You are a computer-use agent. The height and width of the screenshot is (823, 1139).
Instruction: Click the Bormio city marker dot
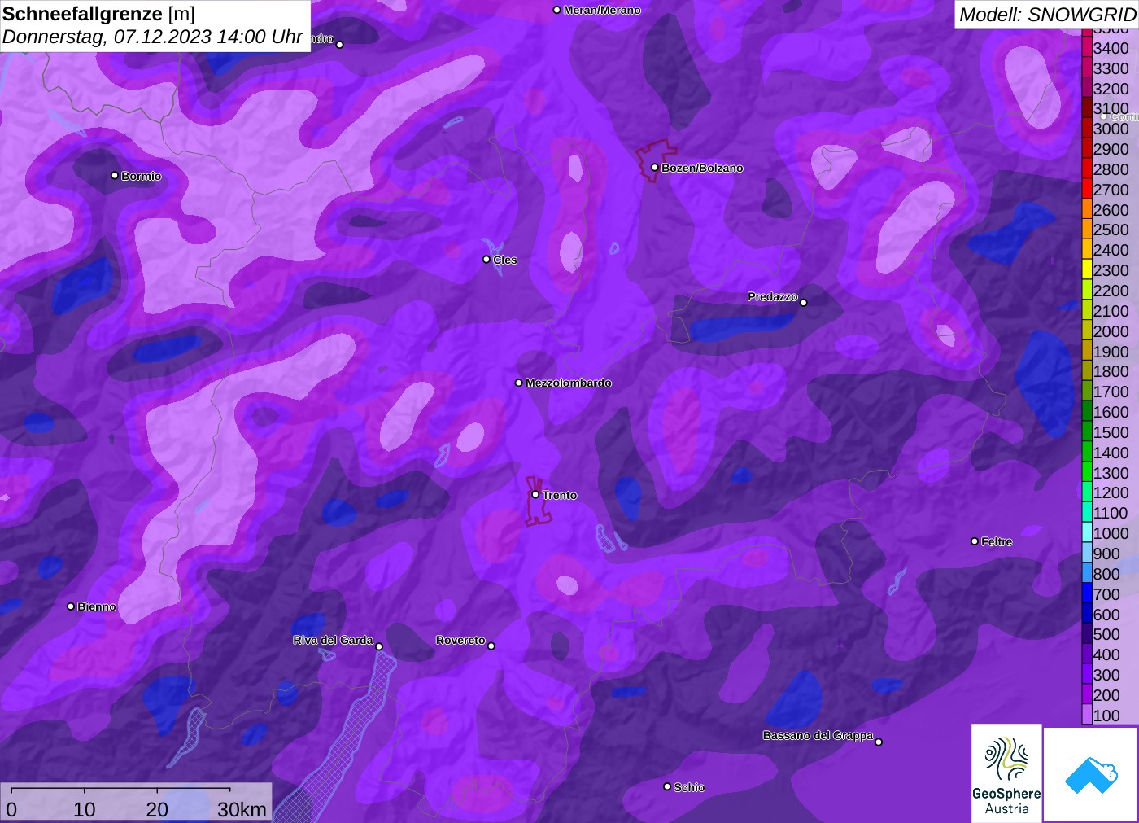click(x=115, y=176)
